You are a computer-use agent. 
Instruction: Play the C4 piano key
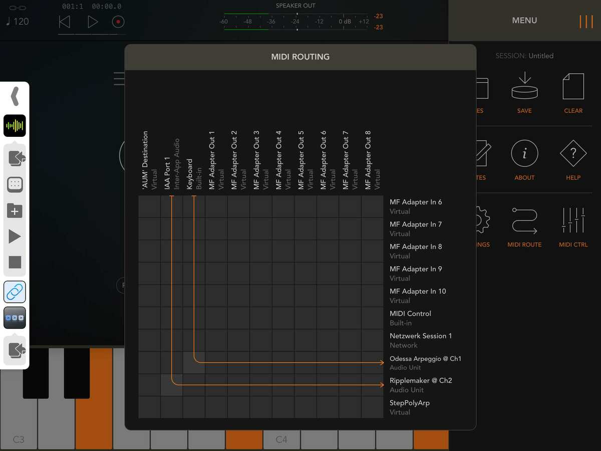281,439
